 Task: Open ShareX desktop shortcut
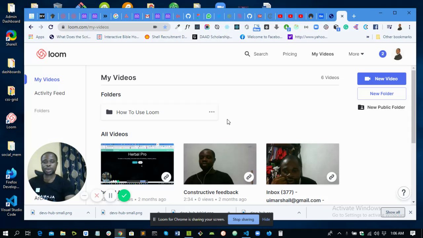pos(11,38)
